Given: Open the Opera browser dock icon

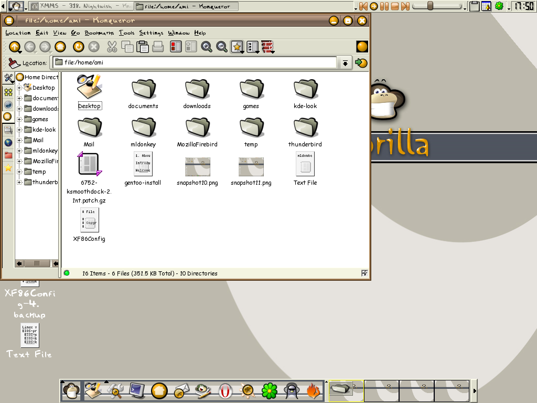Looking at the screenshot, I should pos(225,391).
